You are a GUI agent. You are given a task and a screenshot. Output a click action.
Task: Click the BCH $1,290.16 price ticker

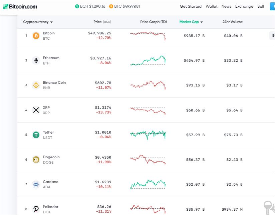[90, 6]
